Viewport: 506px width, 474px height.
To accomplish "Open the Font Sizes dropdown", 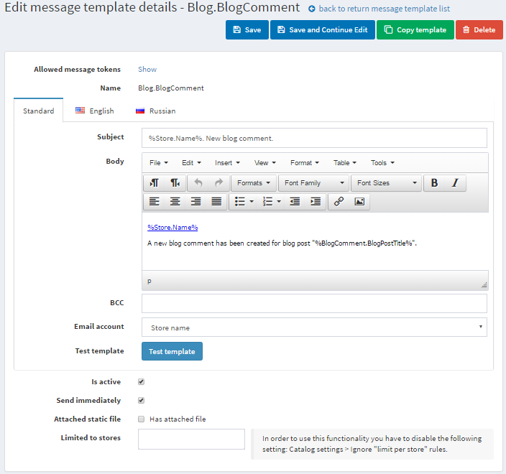I will [386, 183].
